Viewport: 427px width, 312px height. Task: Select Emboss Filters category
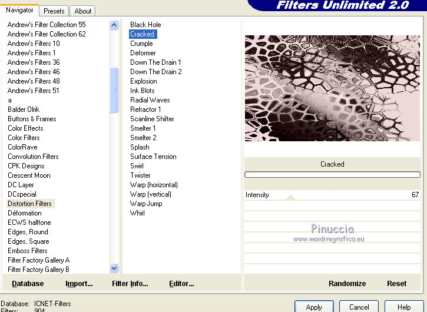coord(28,251)
